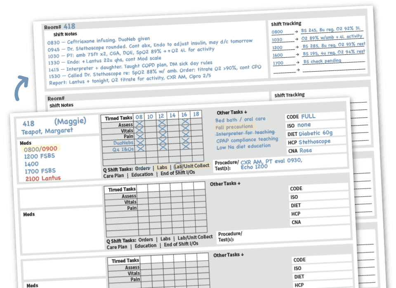
Task: Select the Labs item in Q Shift Tasks
Action: tap(162, 167)
